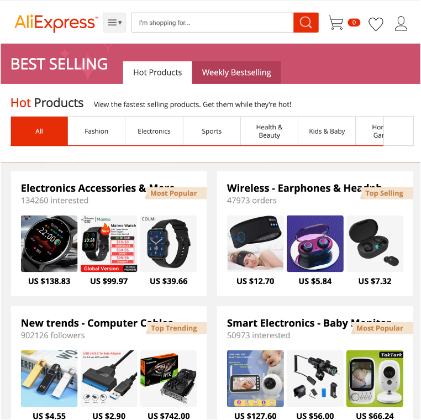Click the AliExpress logo
421x420 pixels.
[x=56, y=23]
